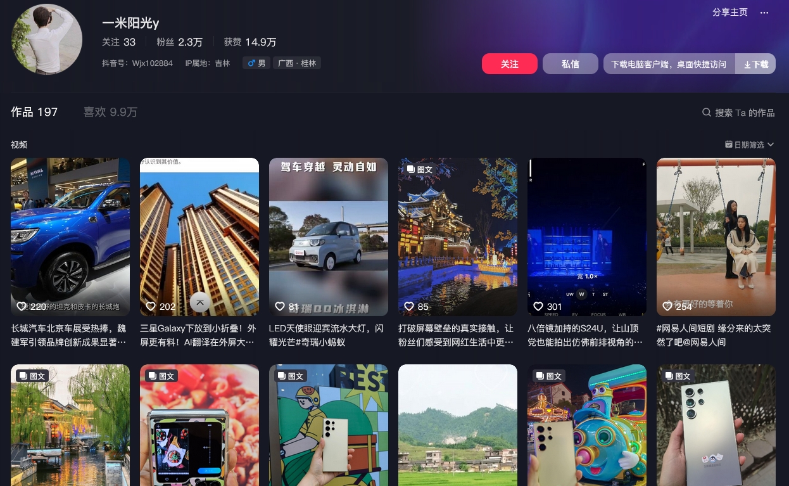Viewport: 789px width, 486px height.
Task: Click the username 一米阳光y
Action: [130, 22]
